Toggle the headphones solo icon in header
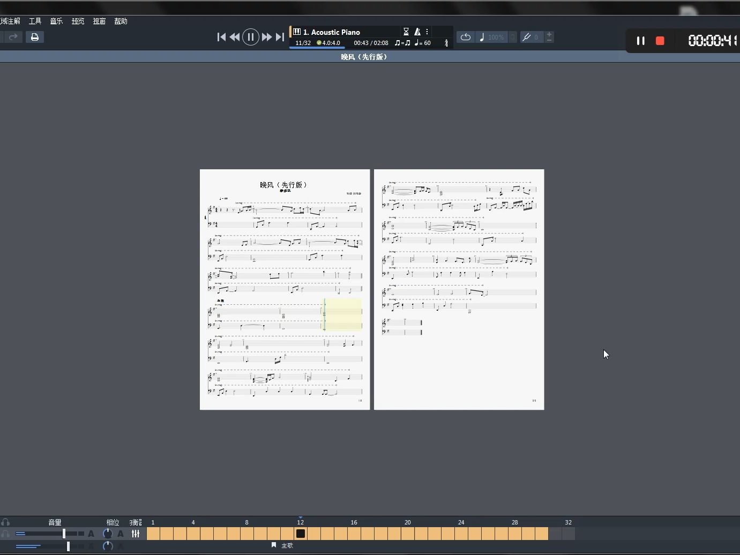This screenshot has height=555, width=740. 5,522
